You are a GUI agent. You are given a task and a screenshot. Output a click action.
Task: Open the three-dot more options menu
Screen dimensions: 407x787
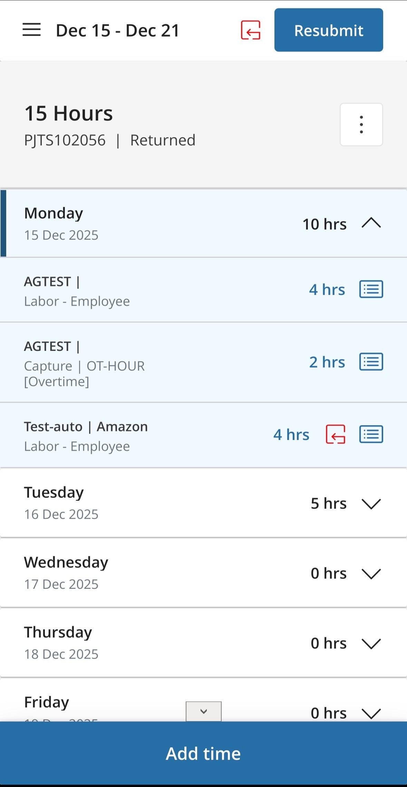(x=361, y=125)
